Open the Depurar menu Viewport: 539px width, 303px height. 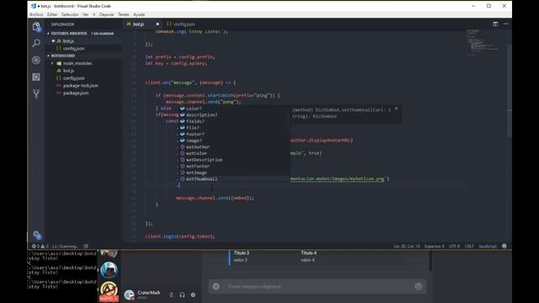[x=107, y=14]
